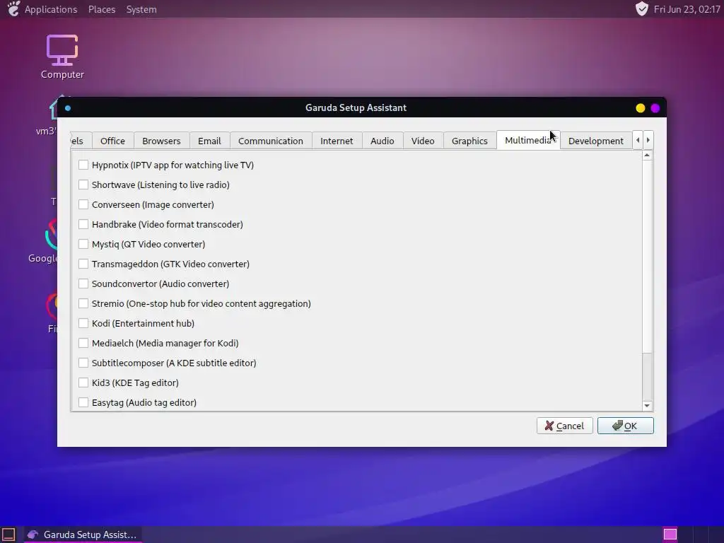Switch to the Office tab
Screen dimensions: 724x543
click(112, 141)
